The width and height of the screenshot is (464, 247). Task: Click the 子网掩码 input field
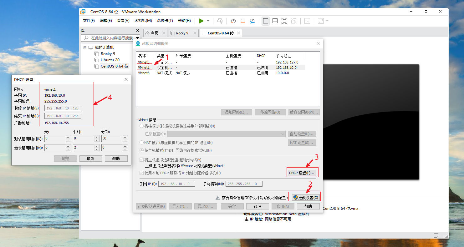[x=244, y=184]
